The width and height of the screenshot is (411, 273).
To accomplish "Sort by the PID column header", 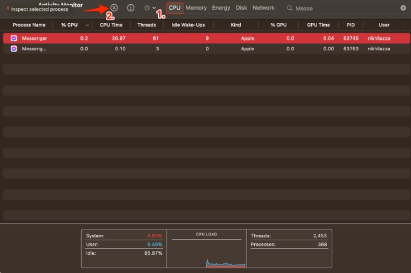I will (x=350, y=25).
